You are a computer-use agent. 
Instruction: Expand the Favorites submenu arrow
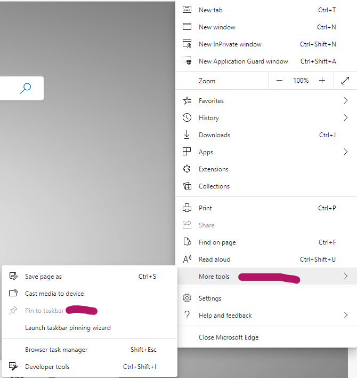point(346,100)
